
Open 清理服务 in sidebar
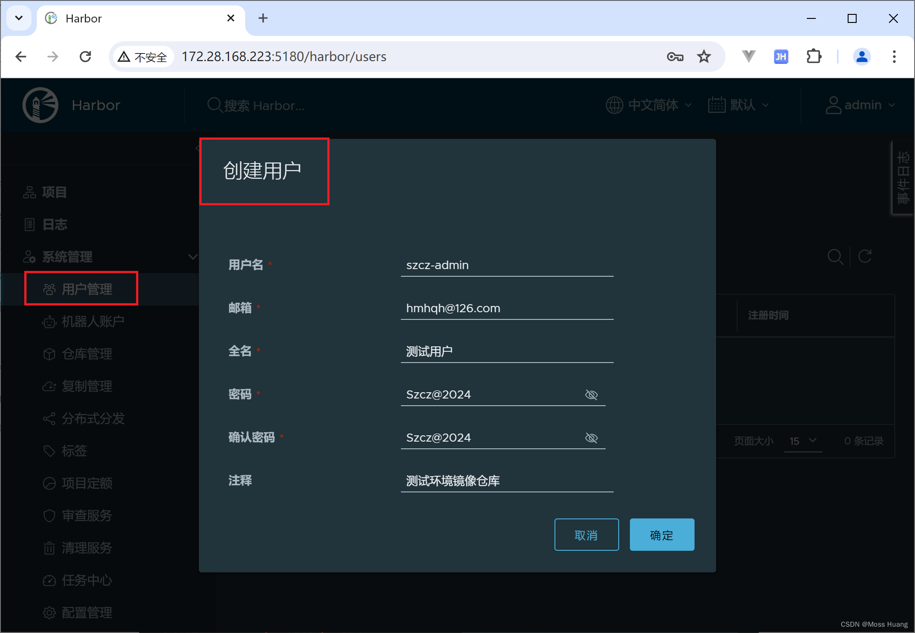[x=87, y=548]
